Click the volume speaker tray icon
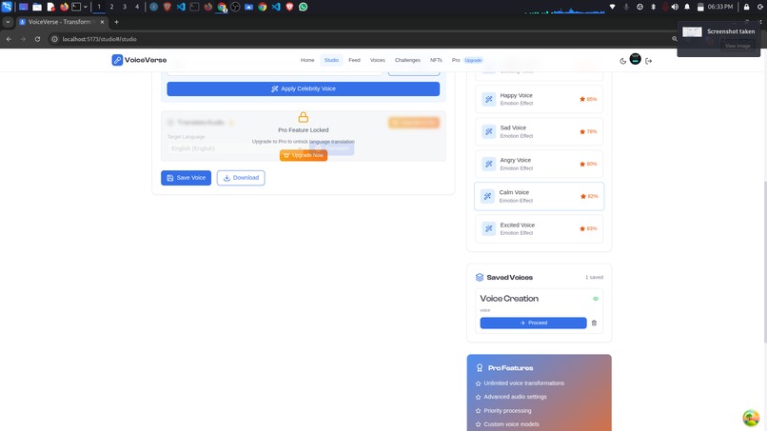The image size is (767, 431). click(x=675, y=7)
